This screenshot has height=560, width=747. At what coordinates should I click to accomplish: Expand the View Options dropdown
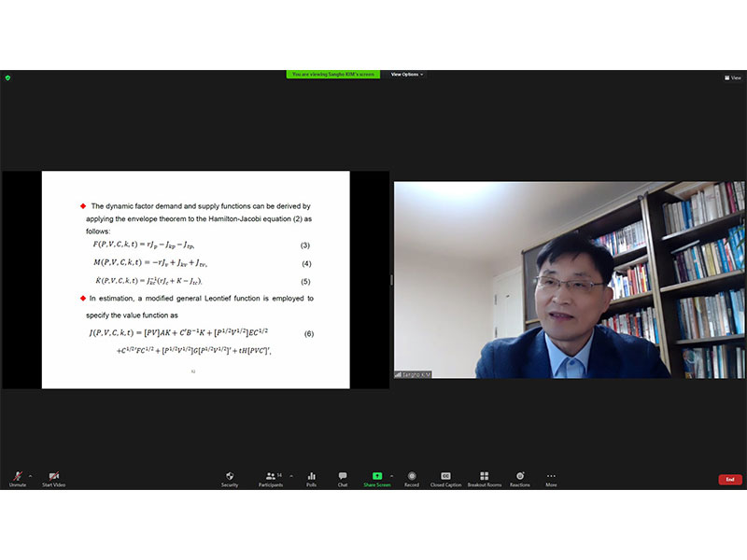[x=406, y=75]
